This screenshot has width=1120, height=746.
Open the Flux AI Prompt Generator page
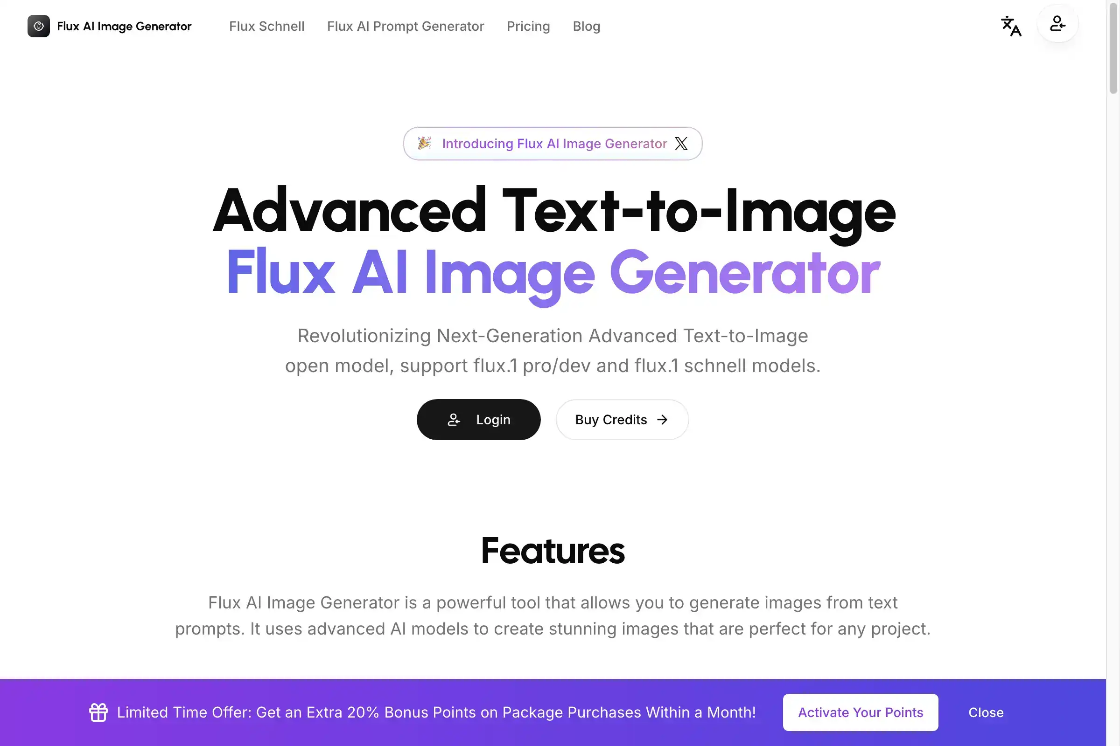(405, 26)
